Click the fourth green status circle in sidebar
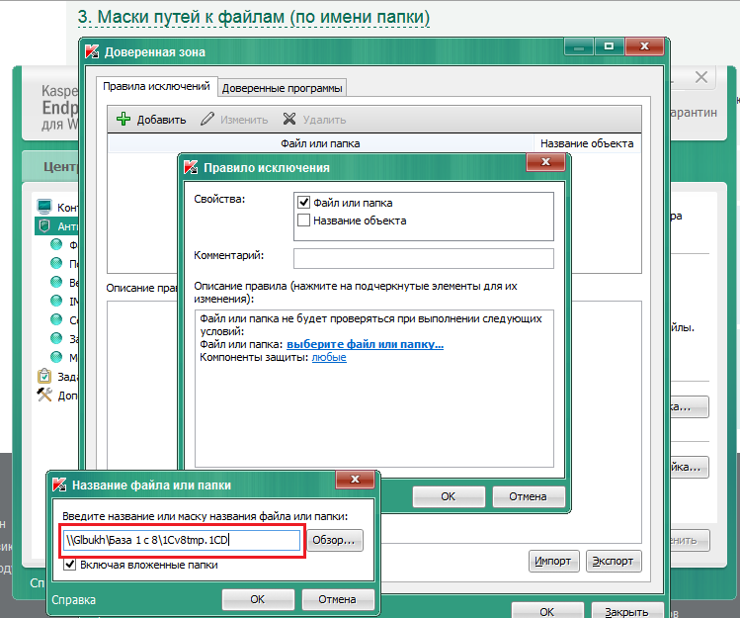740x618 pixels. pyautogui.click(x=56, y=300)
